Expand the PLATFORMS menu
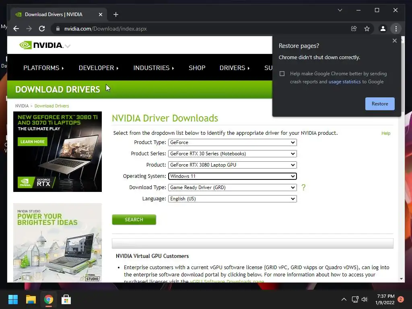This screenshot has height=309, width=412. [43, 68]
